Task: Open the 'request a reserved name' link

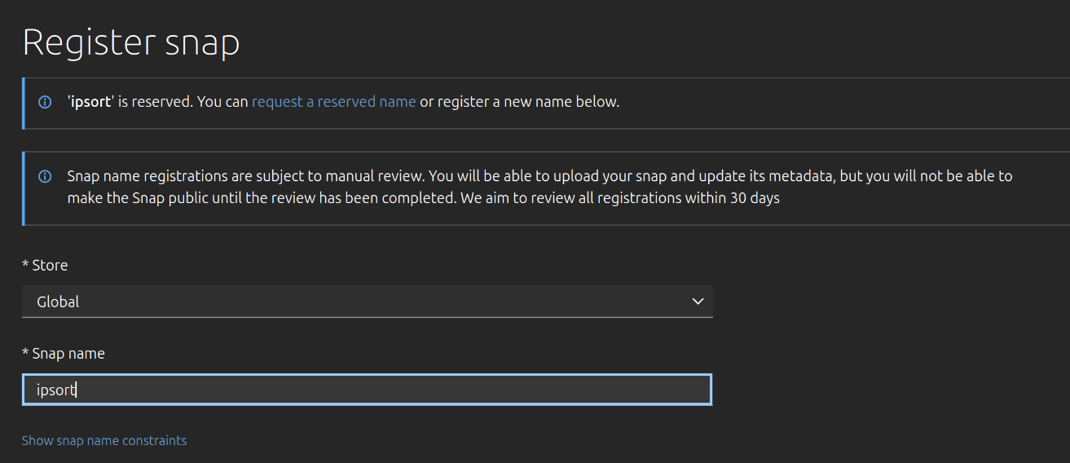Action: coord(333,102)
